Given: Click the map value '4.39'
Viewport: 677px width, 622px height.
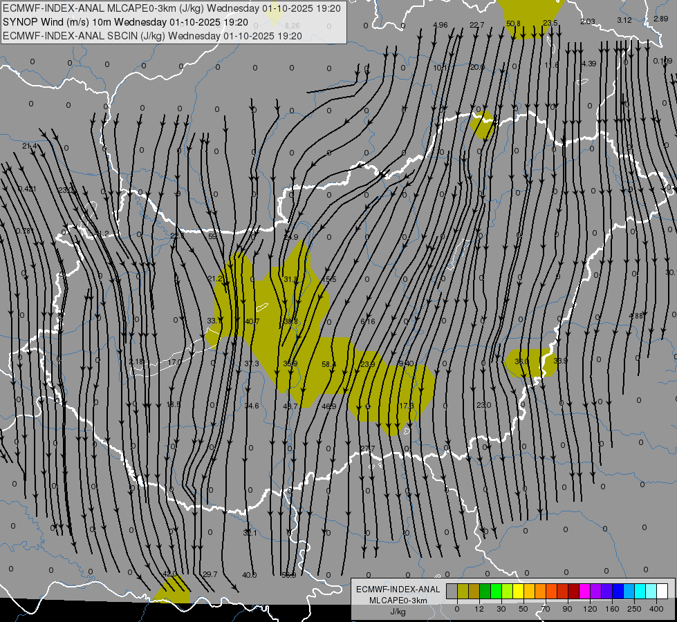Looking at the screenshot, I should coord(589,64).
